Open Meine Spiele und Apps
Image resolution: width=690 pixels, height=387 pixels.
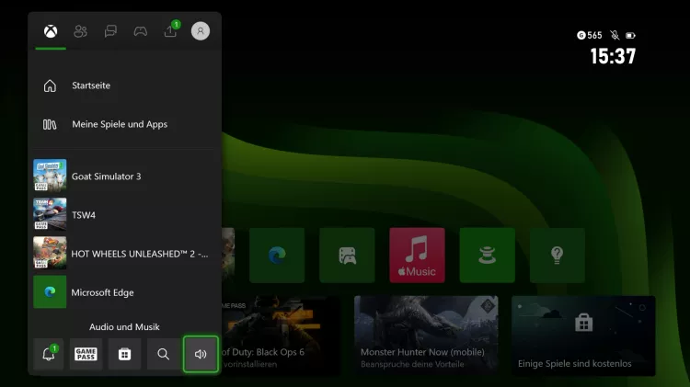click(x=124, y=124)
